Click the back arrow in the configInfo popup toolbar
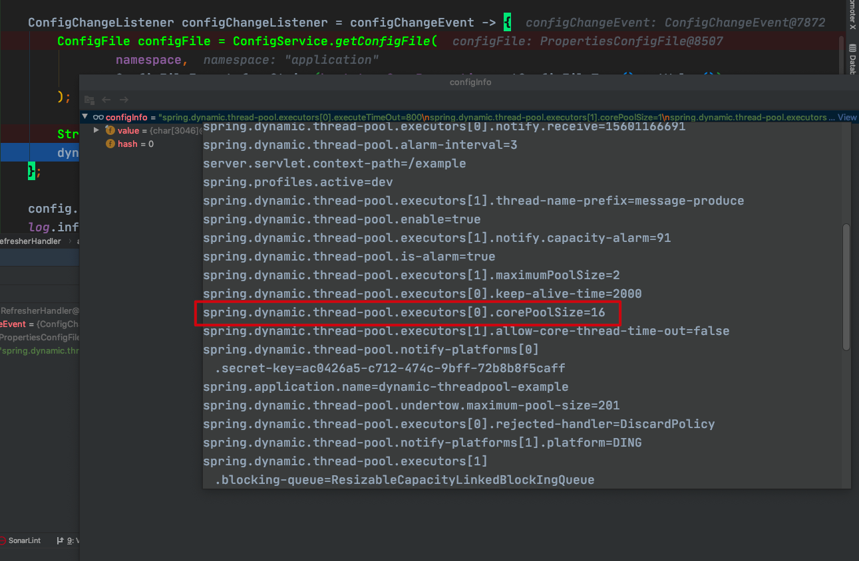Viewport: 859px width, 561px height. pos(106,100)
